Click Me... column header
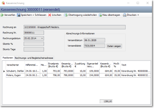This screenshot has width=154, height=108. 44,65
